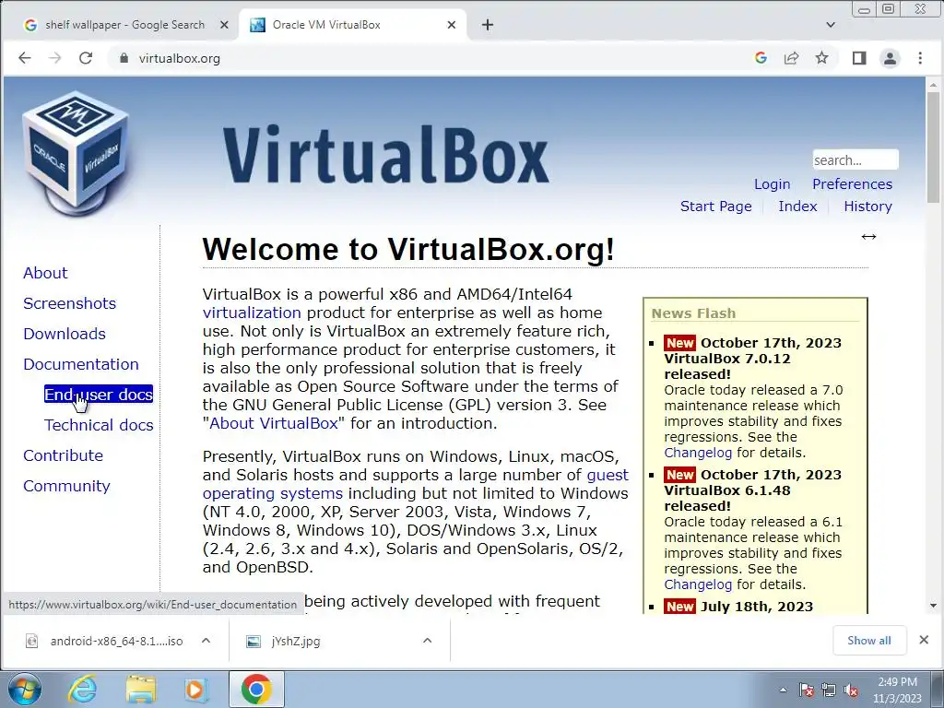
Task: Click the padlock site info icon
Action: pyautogui.click(x=124, y=58)
